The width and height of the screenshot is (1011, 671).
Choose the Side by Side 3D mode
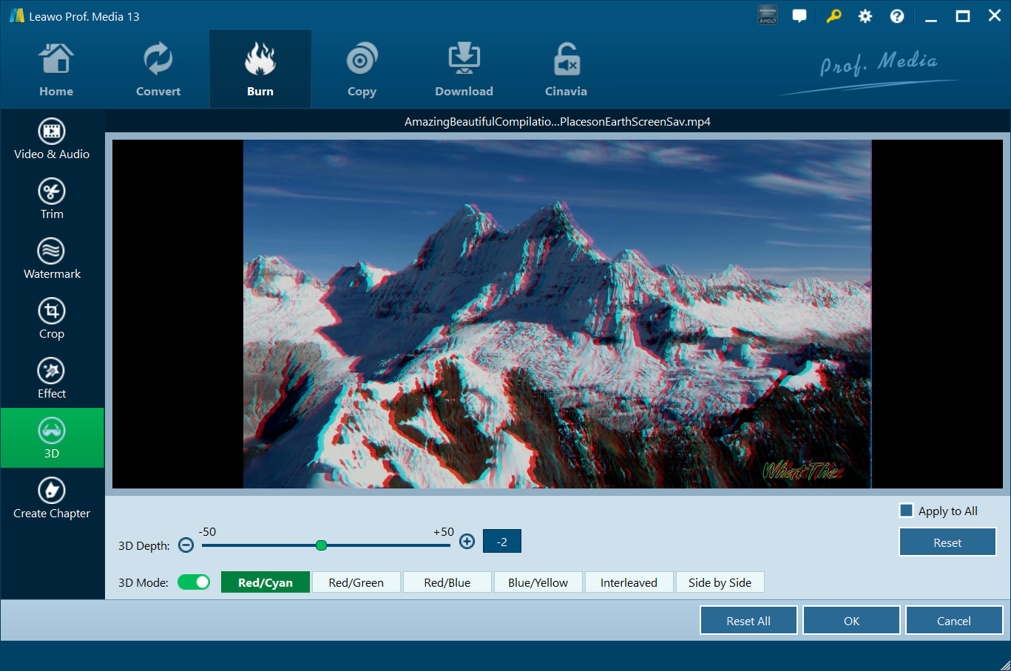[x=720, y=582]
